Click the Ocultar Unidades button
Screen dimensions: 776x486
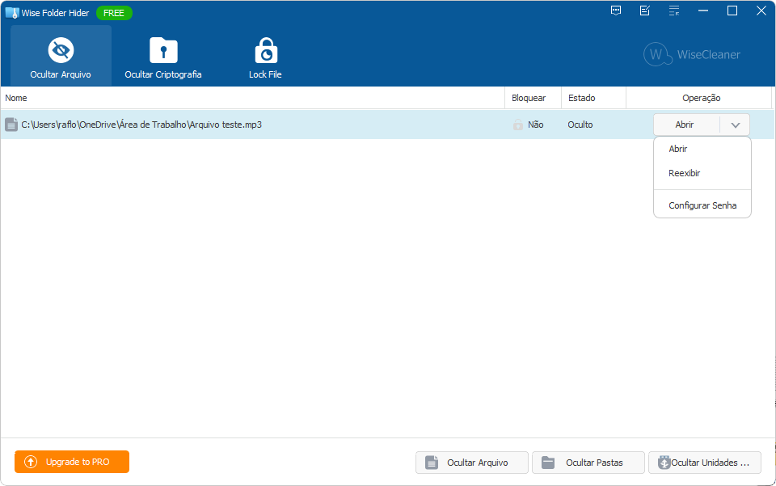click(x=705, y=463)
